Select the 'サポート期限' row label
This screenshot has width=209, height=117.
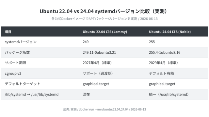click(15, 63)
